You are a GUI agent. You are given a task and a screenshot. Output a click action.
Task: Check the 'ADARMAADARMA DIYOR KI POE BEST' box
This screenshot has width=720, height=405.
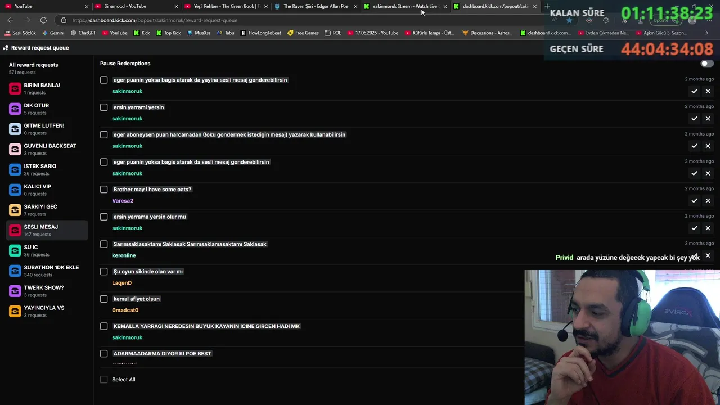click(x=103, y=354)
